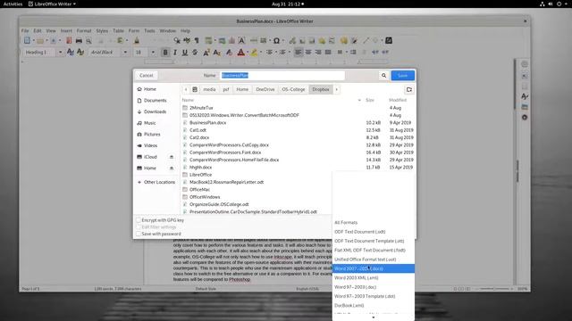Viewport: 572px width, 321px height.
Task: Click Name field containing BusinessPlan
Action: coord(282,75)
